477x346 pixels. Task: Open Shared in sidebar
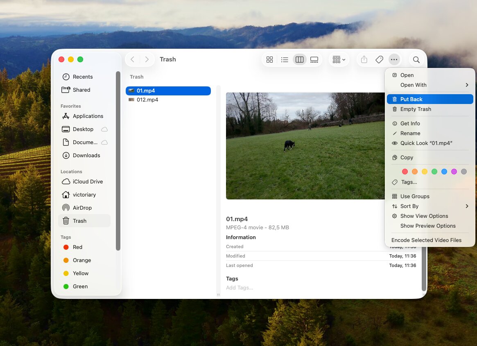84,90
